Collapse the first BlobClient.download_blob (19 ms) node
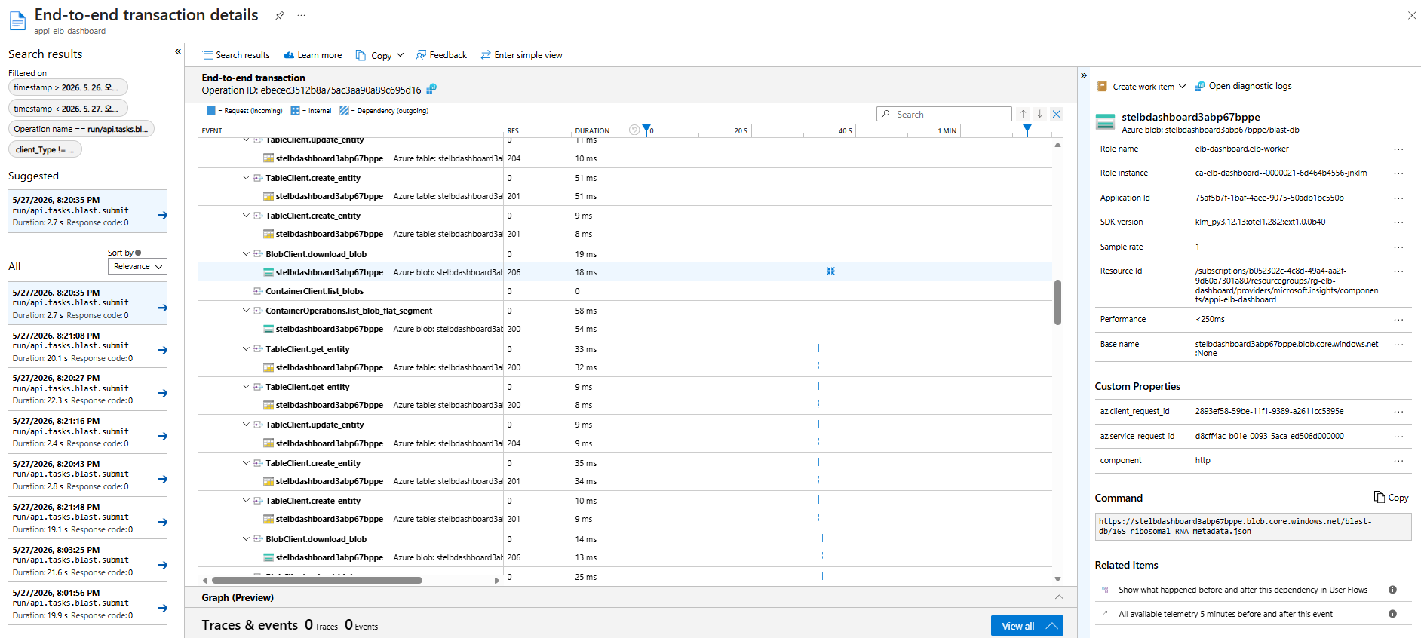This screenshot has height=638, width=1421. pyautogui.click(x=246, y=254)
